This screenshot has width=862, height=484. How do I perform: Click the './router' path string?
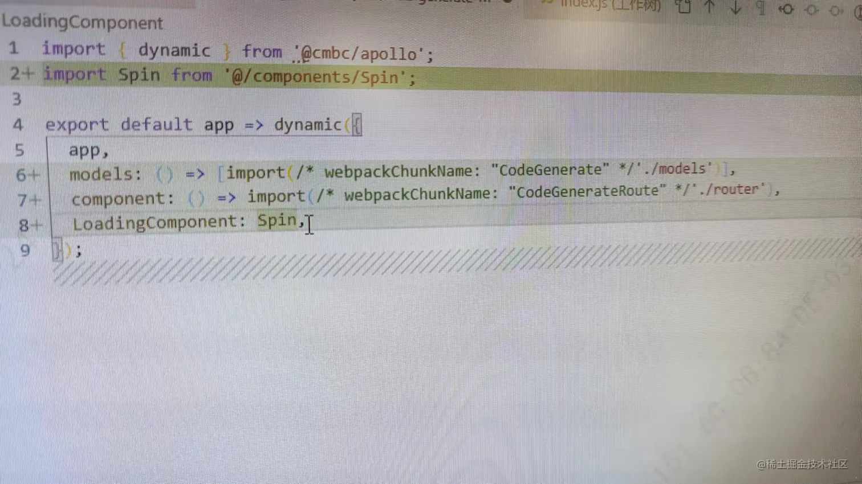coord(729,189)
